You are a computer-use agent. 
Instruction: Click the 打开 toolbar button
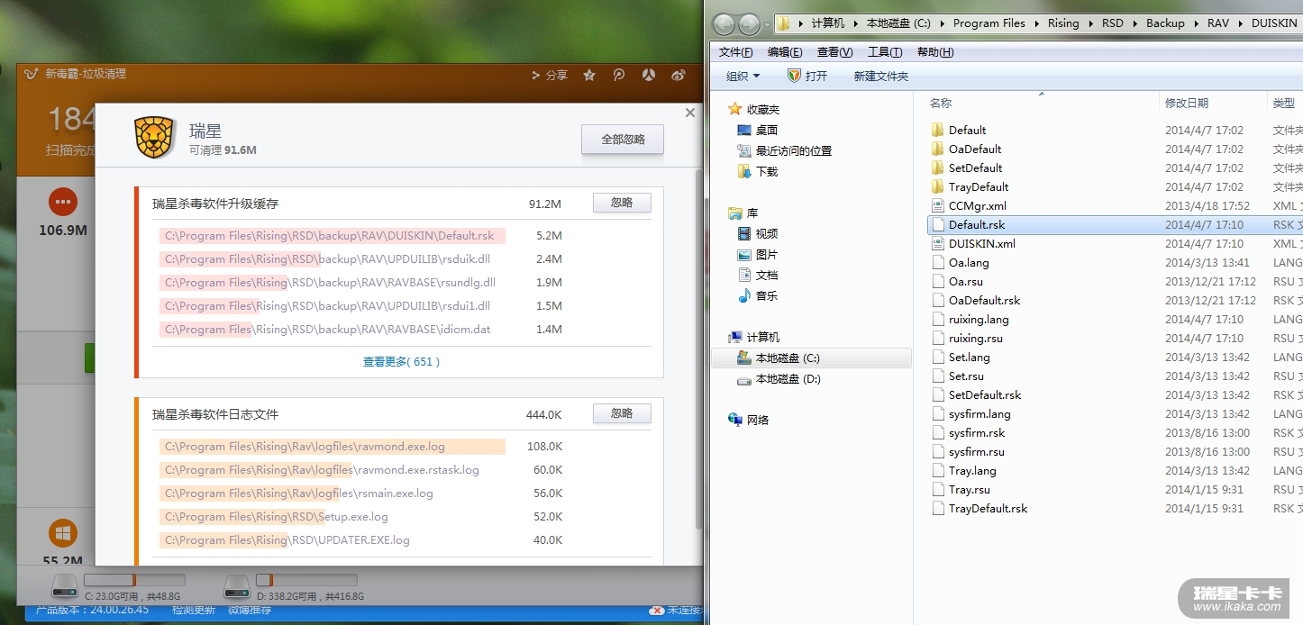pos(807,77)
